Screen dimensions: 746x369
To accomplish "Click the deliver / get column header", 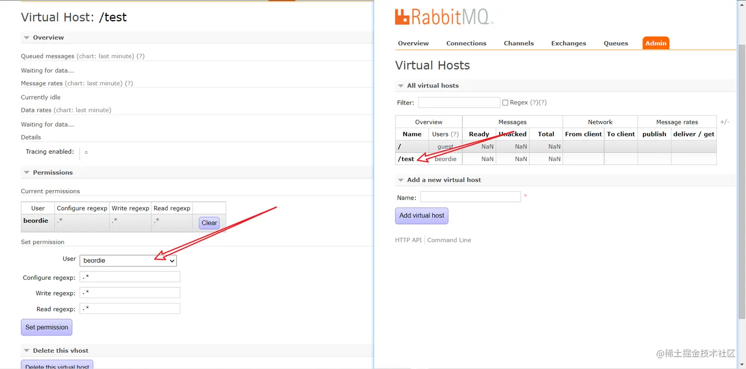I will [694, 134].
